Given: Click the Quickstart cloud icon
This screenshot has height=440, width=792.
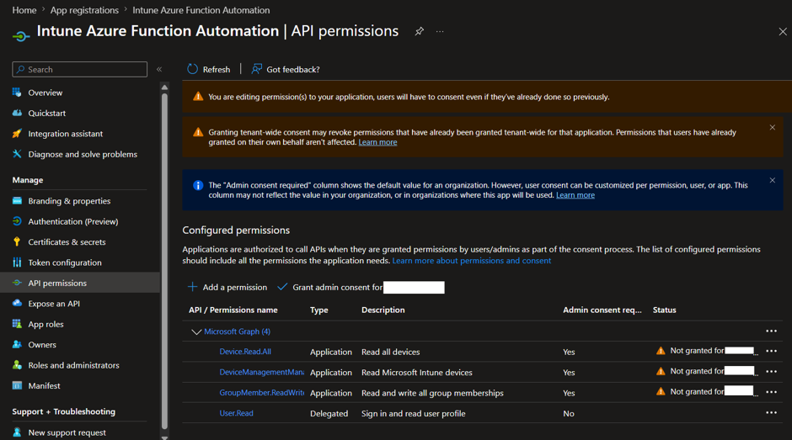Looking at the screenshot, I should click(x=17, y=113).
